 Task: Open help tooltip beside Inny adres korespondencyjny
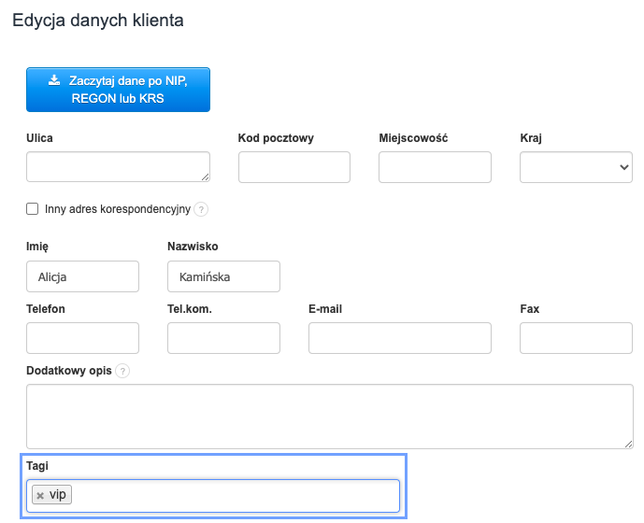coord(201,209)
